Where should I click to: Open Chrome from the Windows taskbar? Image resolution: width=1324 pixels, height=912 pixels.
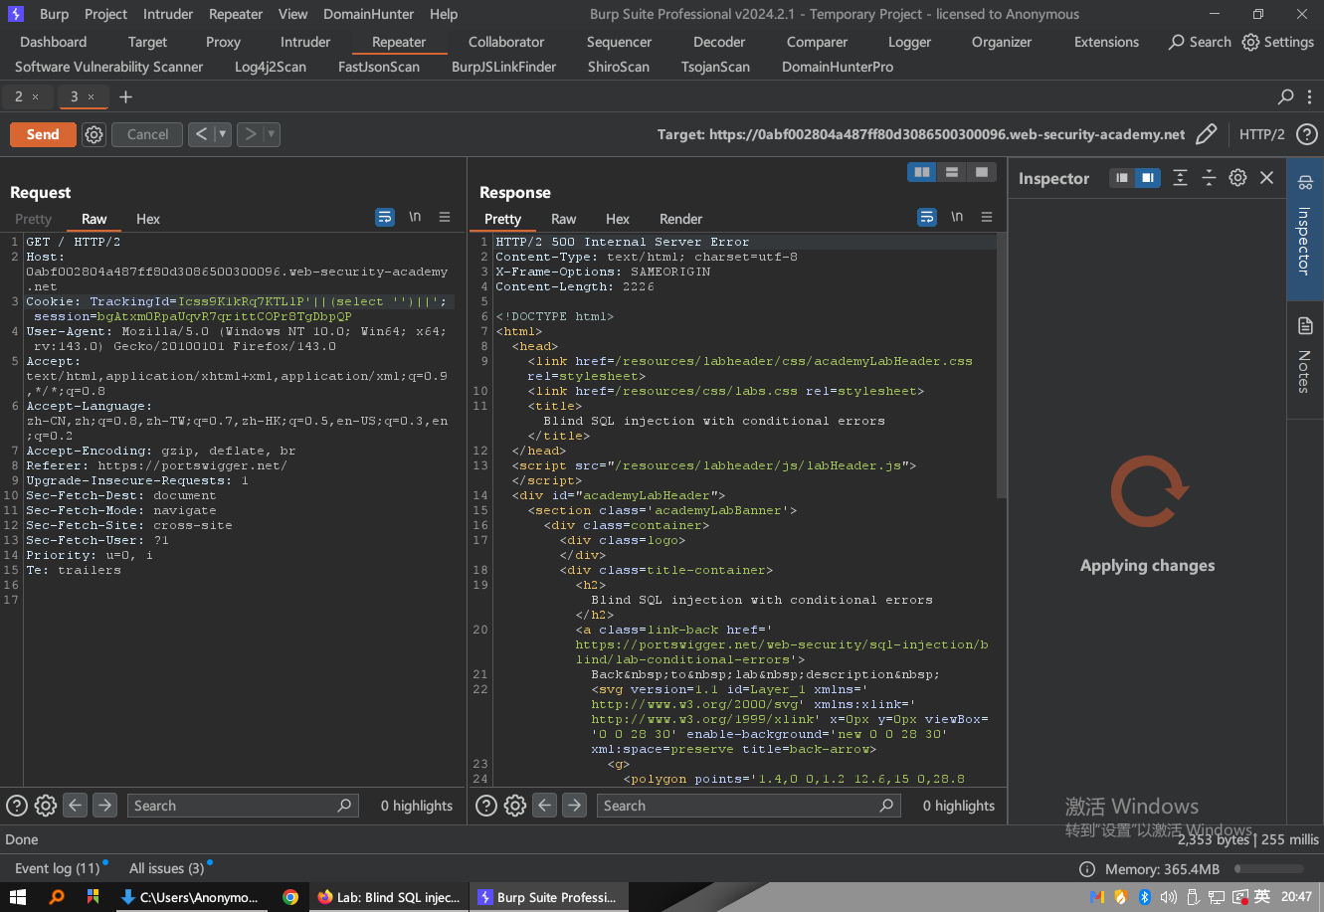[290, 896]
